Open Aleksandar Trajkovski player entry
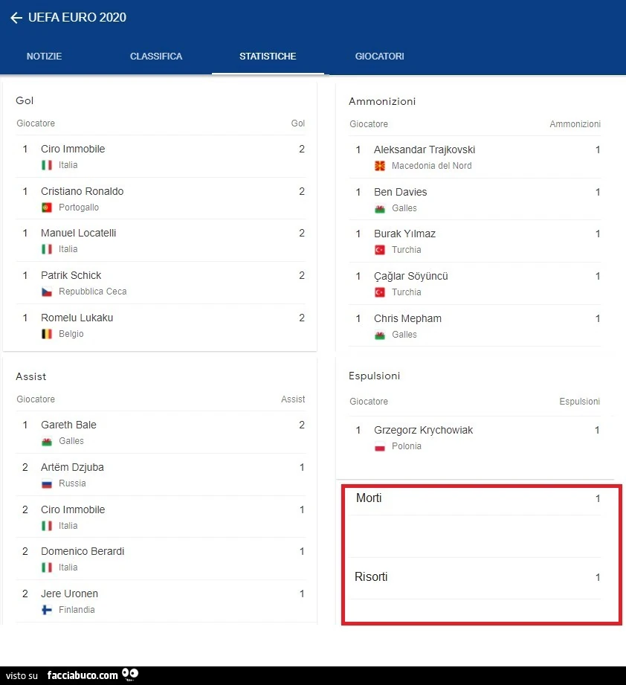Viewport: 626px width, 685px height. tap(425, 149)
